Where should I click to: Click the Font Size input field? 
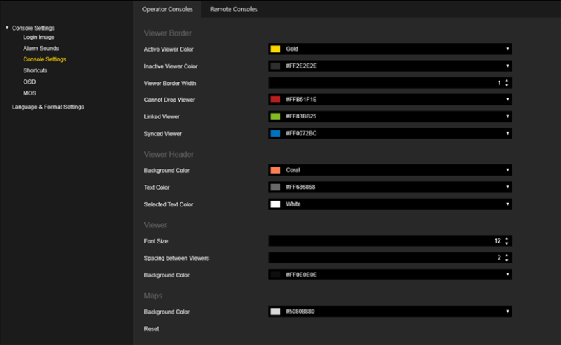(x=383, y=241)
